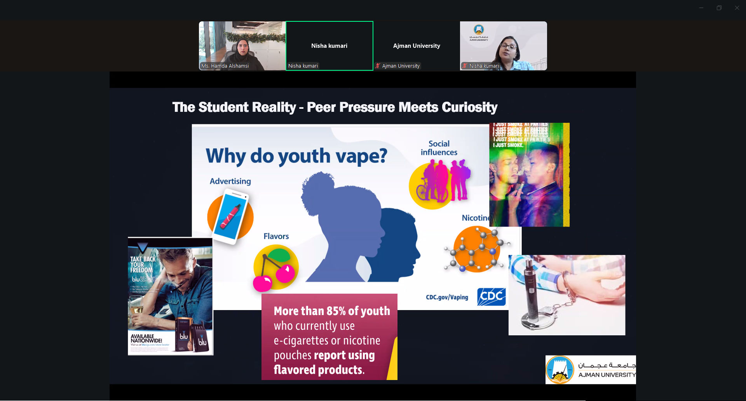
Task: Click the 'More than 85% of youth' box
Action: coord(329,337)
